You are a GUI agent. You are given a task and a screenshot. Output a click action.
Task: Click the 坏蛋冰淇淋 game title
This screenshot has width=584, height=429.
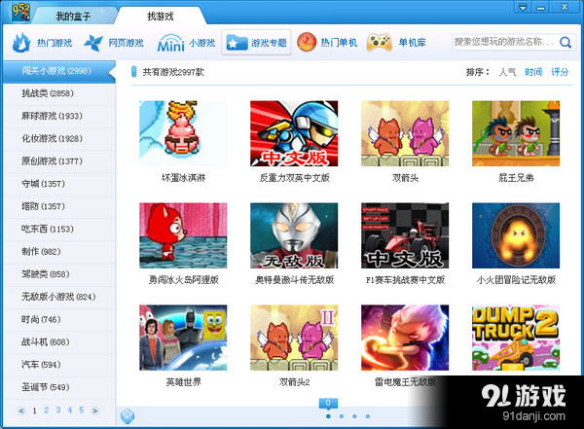point(184,178)
